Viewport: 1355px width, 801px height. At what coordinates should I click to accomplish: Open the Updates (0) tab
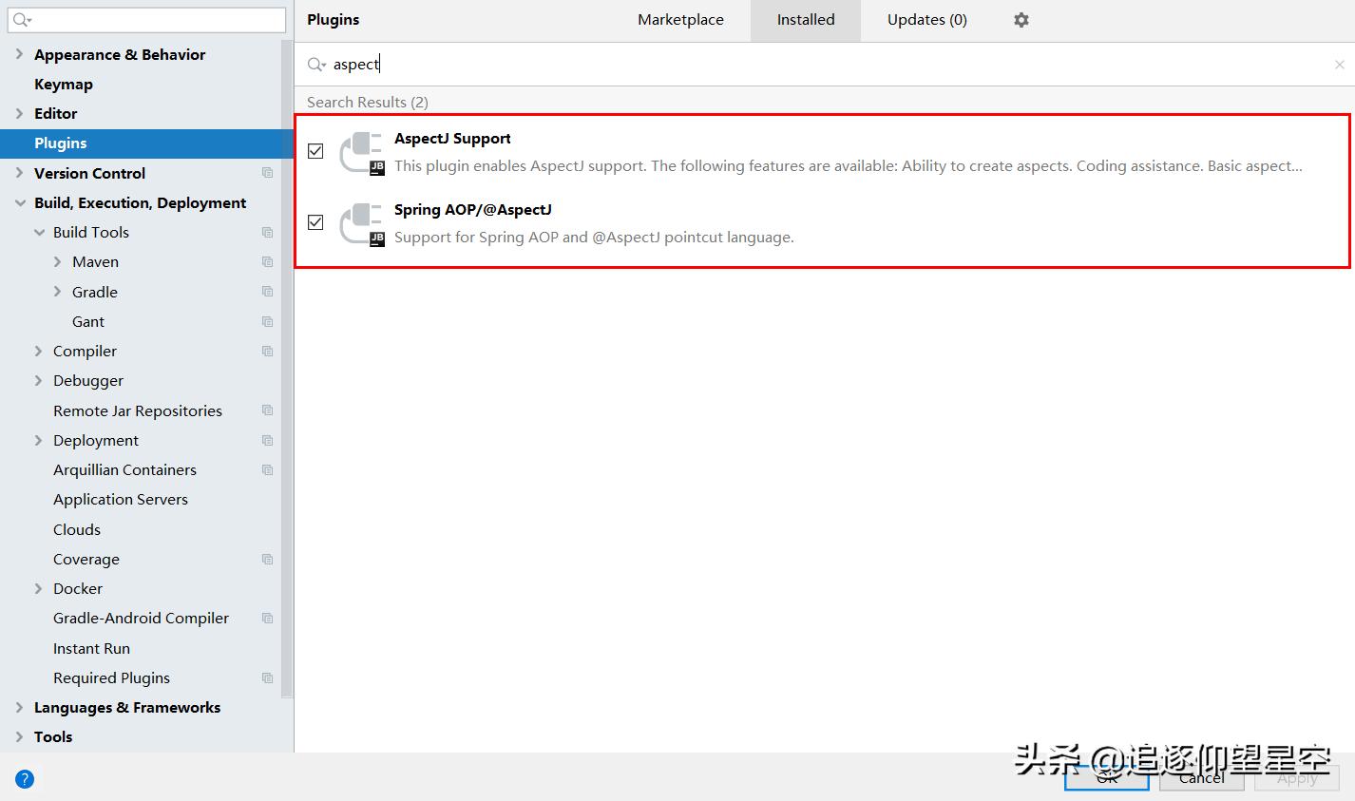pyautogui.click(x=927, y=20)
